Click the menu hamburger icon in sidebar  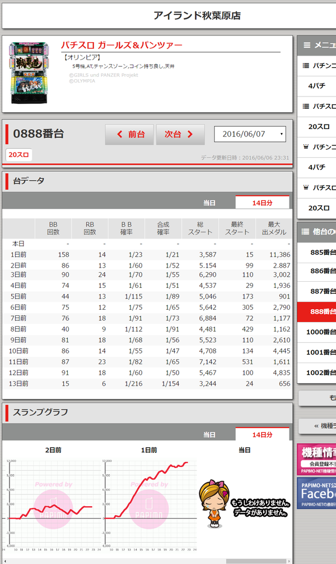[x=307, y=45]
